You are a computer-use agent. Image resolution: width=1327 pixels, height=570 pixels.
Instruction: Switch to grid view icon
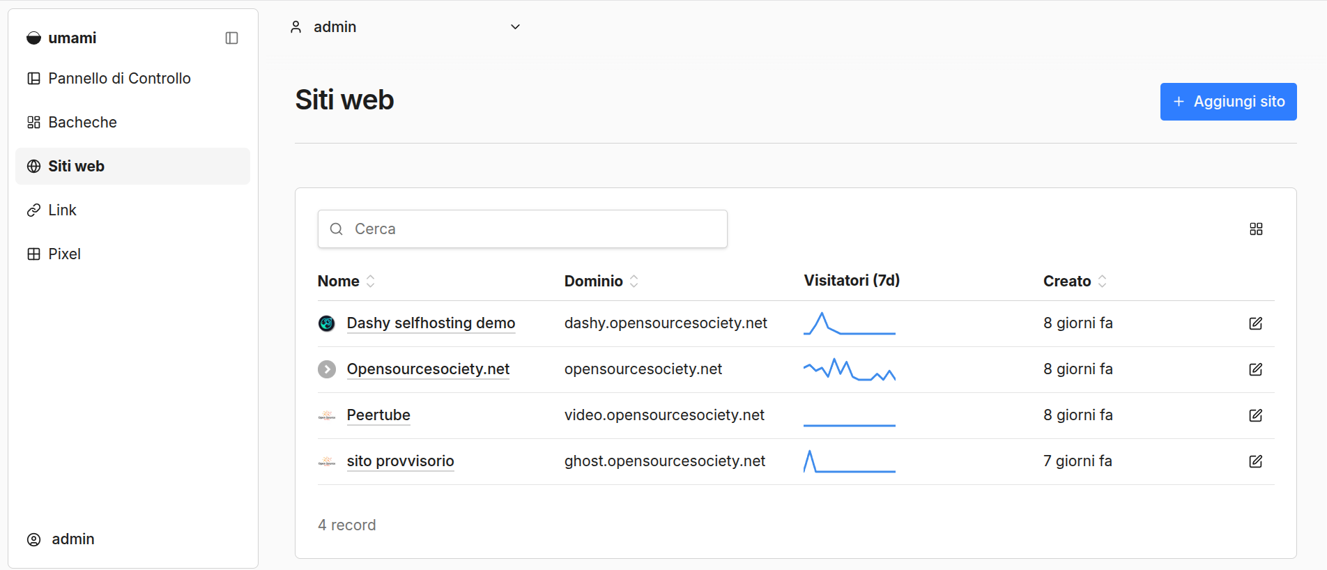point(1256,229)
